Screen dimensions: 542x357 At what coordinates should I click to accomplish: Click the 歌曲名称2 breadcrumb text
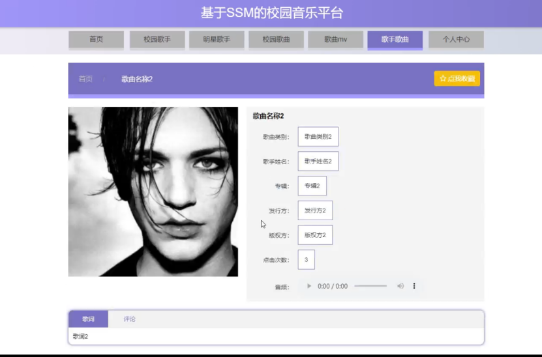(137, 79)
